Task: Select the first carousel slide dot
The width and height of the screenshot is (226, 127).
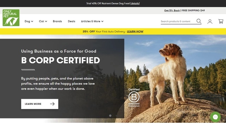Action: pos(110,116)
